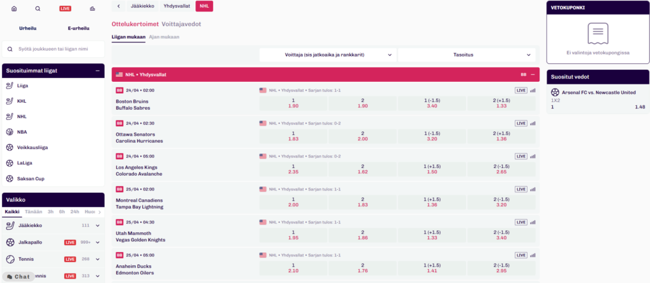Click the KHL hockey icon
Image resolution: width=650 pixels, height=283 pixels.
[x=10, y=101]
